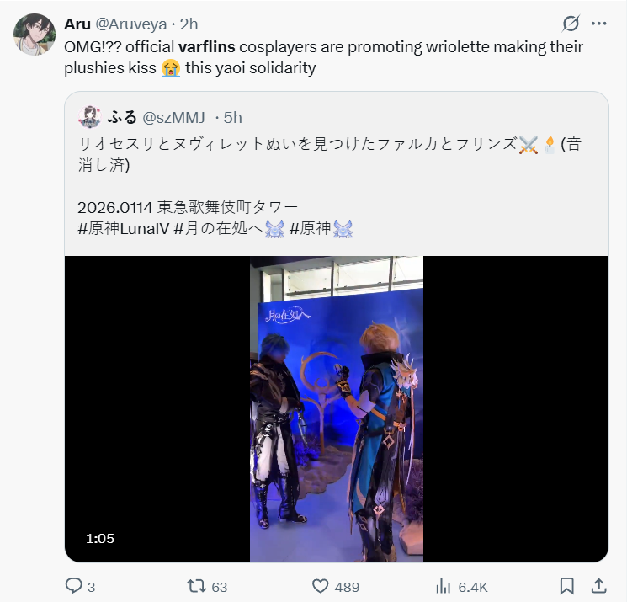Click the Aru display name
Viewport: 627px width, 602px height.
tap(77, 24)
